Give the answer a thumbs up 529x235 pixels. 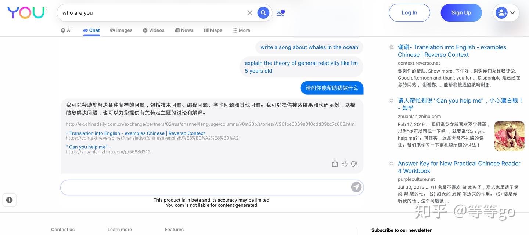tap(345, 164)
